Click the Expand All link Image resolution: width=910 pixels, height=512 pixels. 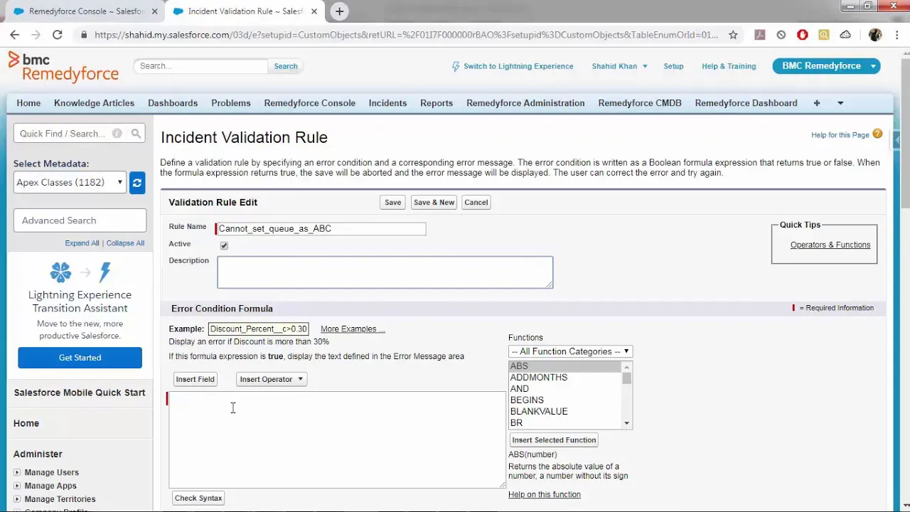(x=82, y=243)
